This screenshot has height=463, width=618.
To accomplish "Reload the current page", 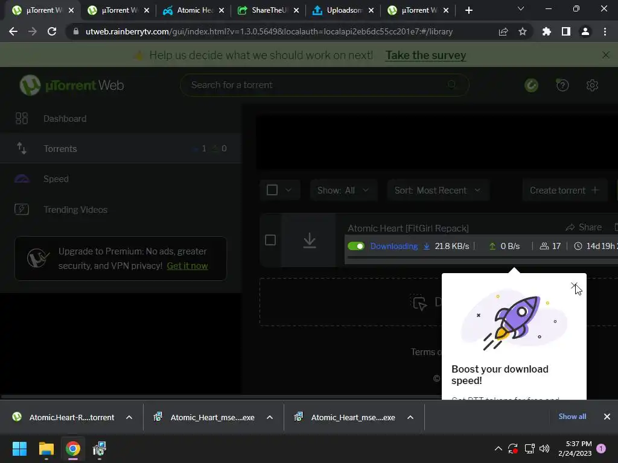I will [x=52, y=31].
